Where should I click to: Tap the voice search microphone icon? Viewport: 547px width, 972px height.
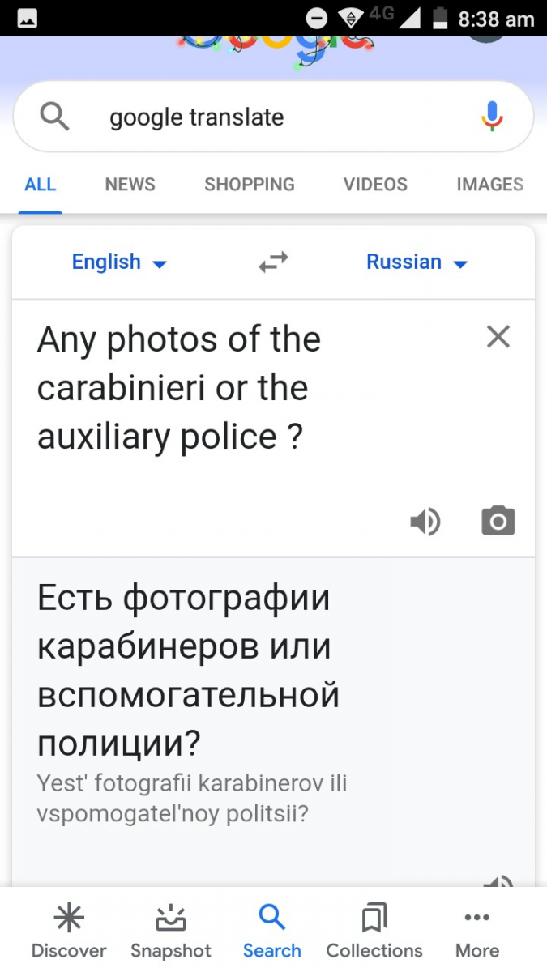tap(492, 117)
